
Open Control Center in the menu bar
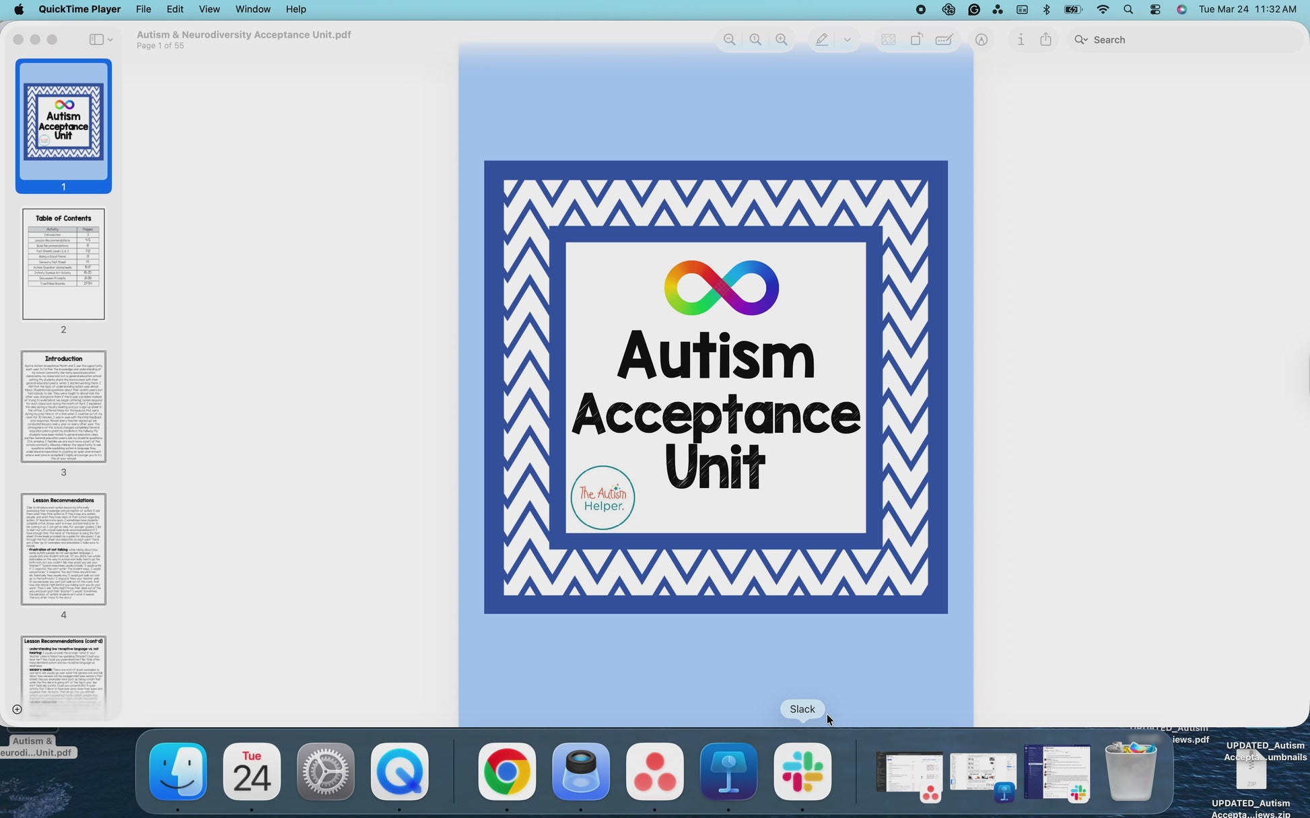tap(1155, 9)
